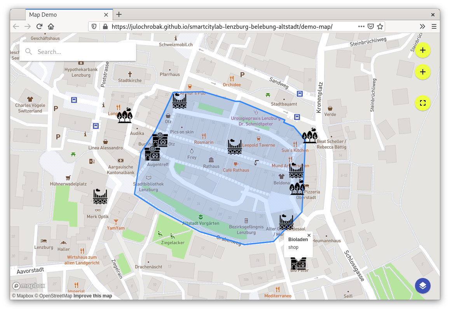Screen dimensions: 450x311
Task: Select the trees marker beside Beat Scheller label
Action: (310, 136)
